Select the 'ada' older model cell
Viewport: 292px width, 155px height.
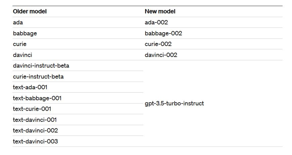(18, 22)
